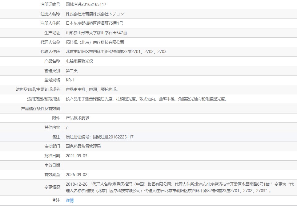This screenshot has width=297, height=206.
Task: Select approval department 国家药品监督管理局
Action: pos(83,146)
